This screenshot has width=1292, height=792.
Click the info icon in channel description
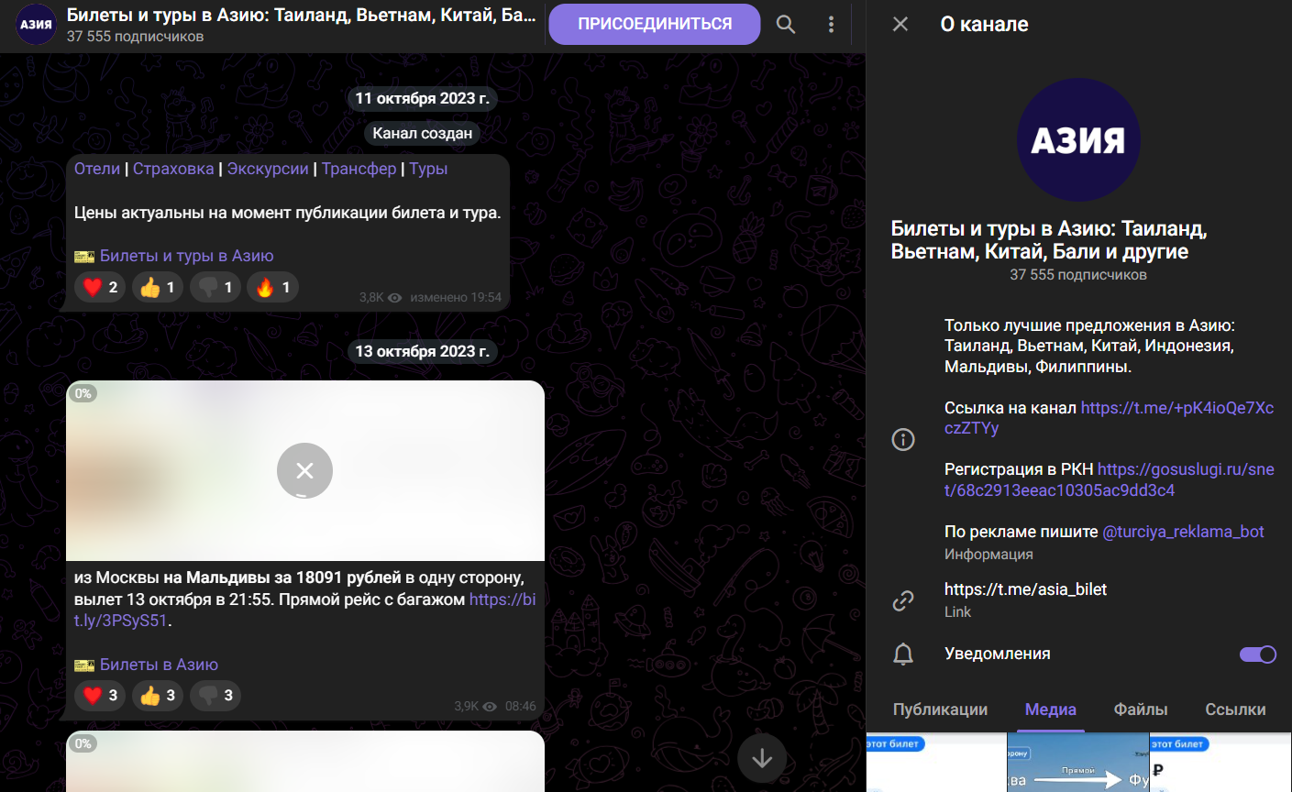point(903,440)
